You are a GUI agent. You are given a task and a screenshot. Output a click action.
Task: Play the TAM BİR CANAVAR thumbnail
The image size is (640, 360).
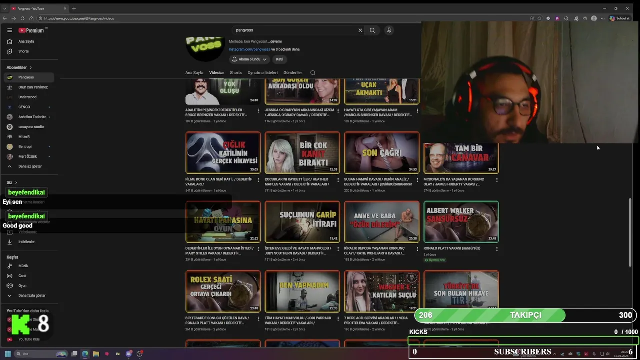(461, 158)
